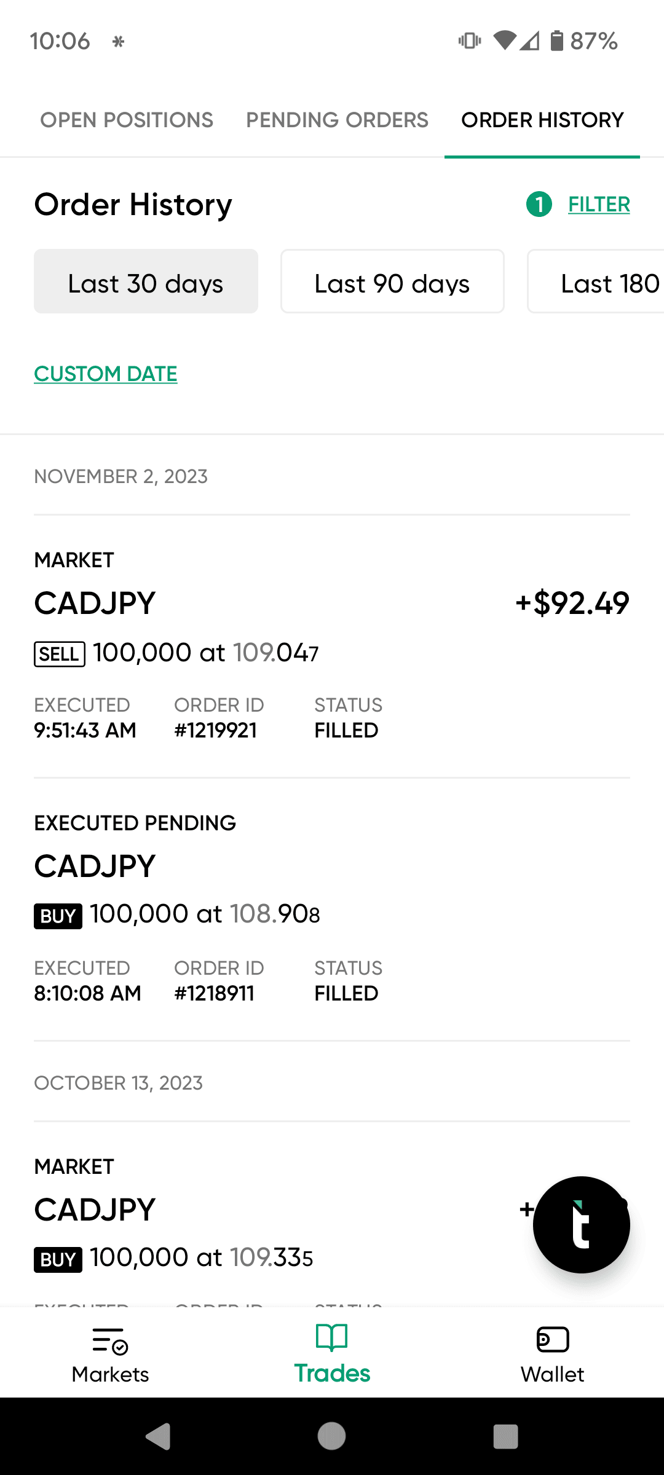Go to the Order History tab
The height and width of the screenshot is (1475, 664).
coord(542,120)
